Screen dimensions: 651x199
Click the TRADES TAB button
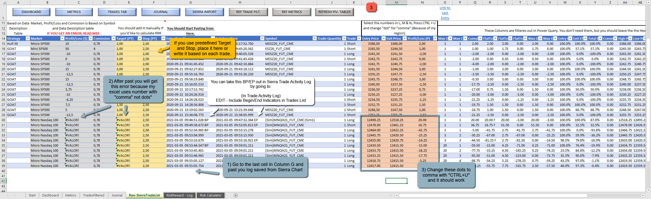coord(117,12)
